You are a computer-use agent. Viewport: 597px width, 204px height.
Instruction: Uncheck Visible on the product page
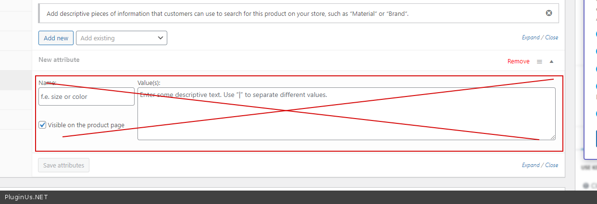[x=43, y=125]
